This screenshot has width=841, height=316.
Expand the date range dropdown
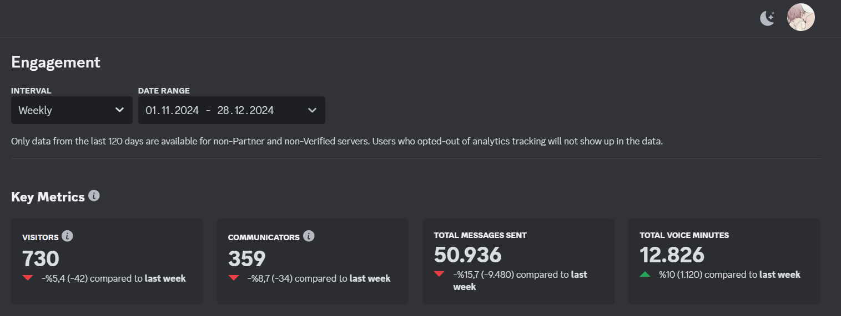pos(231,110)
